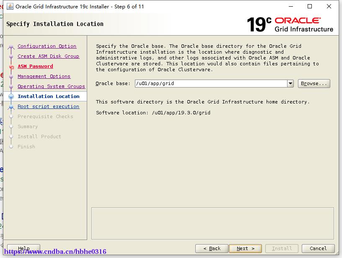Open the ASM Password step
342x258 pixels.
tap(35, 66)
